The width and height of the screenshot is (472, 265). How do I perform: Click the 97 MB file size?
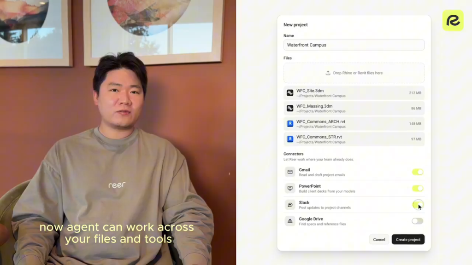coord(416,139)
